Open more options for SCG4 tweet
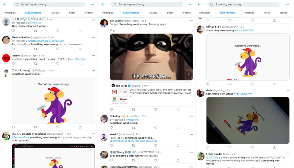This screenshot has width=294, height=168. pyautogui.click(x=94, y=134)
